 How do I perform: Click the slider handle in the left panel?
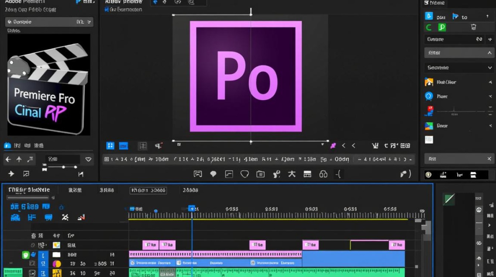point(64,167)
